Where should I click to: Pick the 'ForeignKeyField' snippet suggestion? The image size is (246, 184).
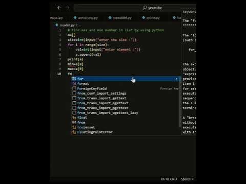[126, 88]
